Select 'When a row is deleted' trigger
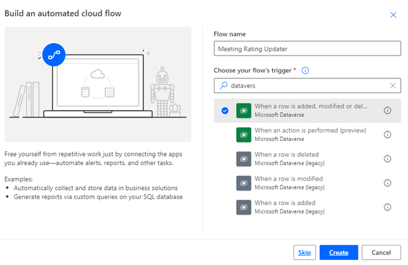This screenshot has width=408, height=265. (307, 159)
